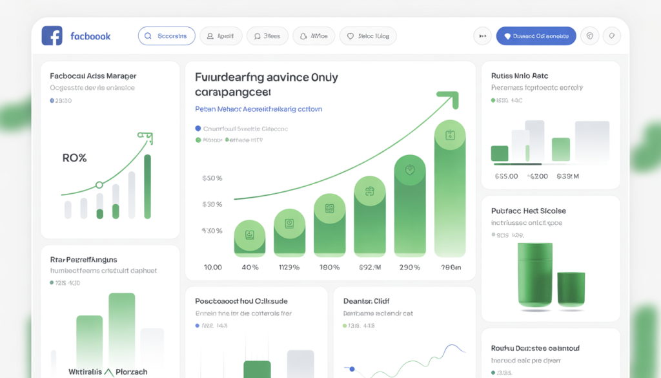This screenshot has height=378, width=661.
Task: Click icon on the 190% bar
Action: 329,208
